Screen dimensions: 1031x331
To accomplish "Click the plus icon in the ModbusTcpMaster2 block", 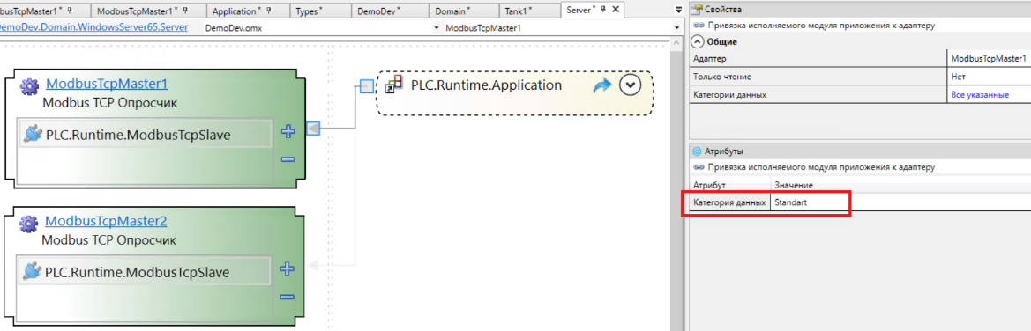I will (x=287, y=268).
